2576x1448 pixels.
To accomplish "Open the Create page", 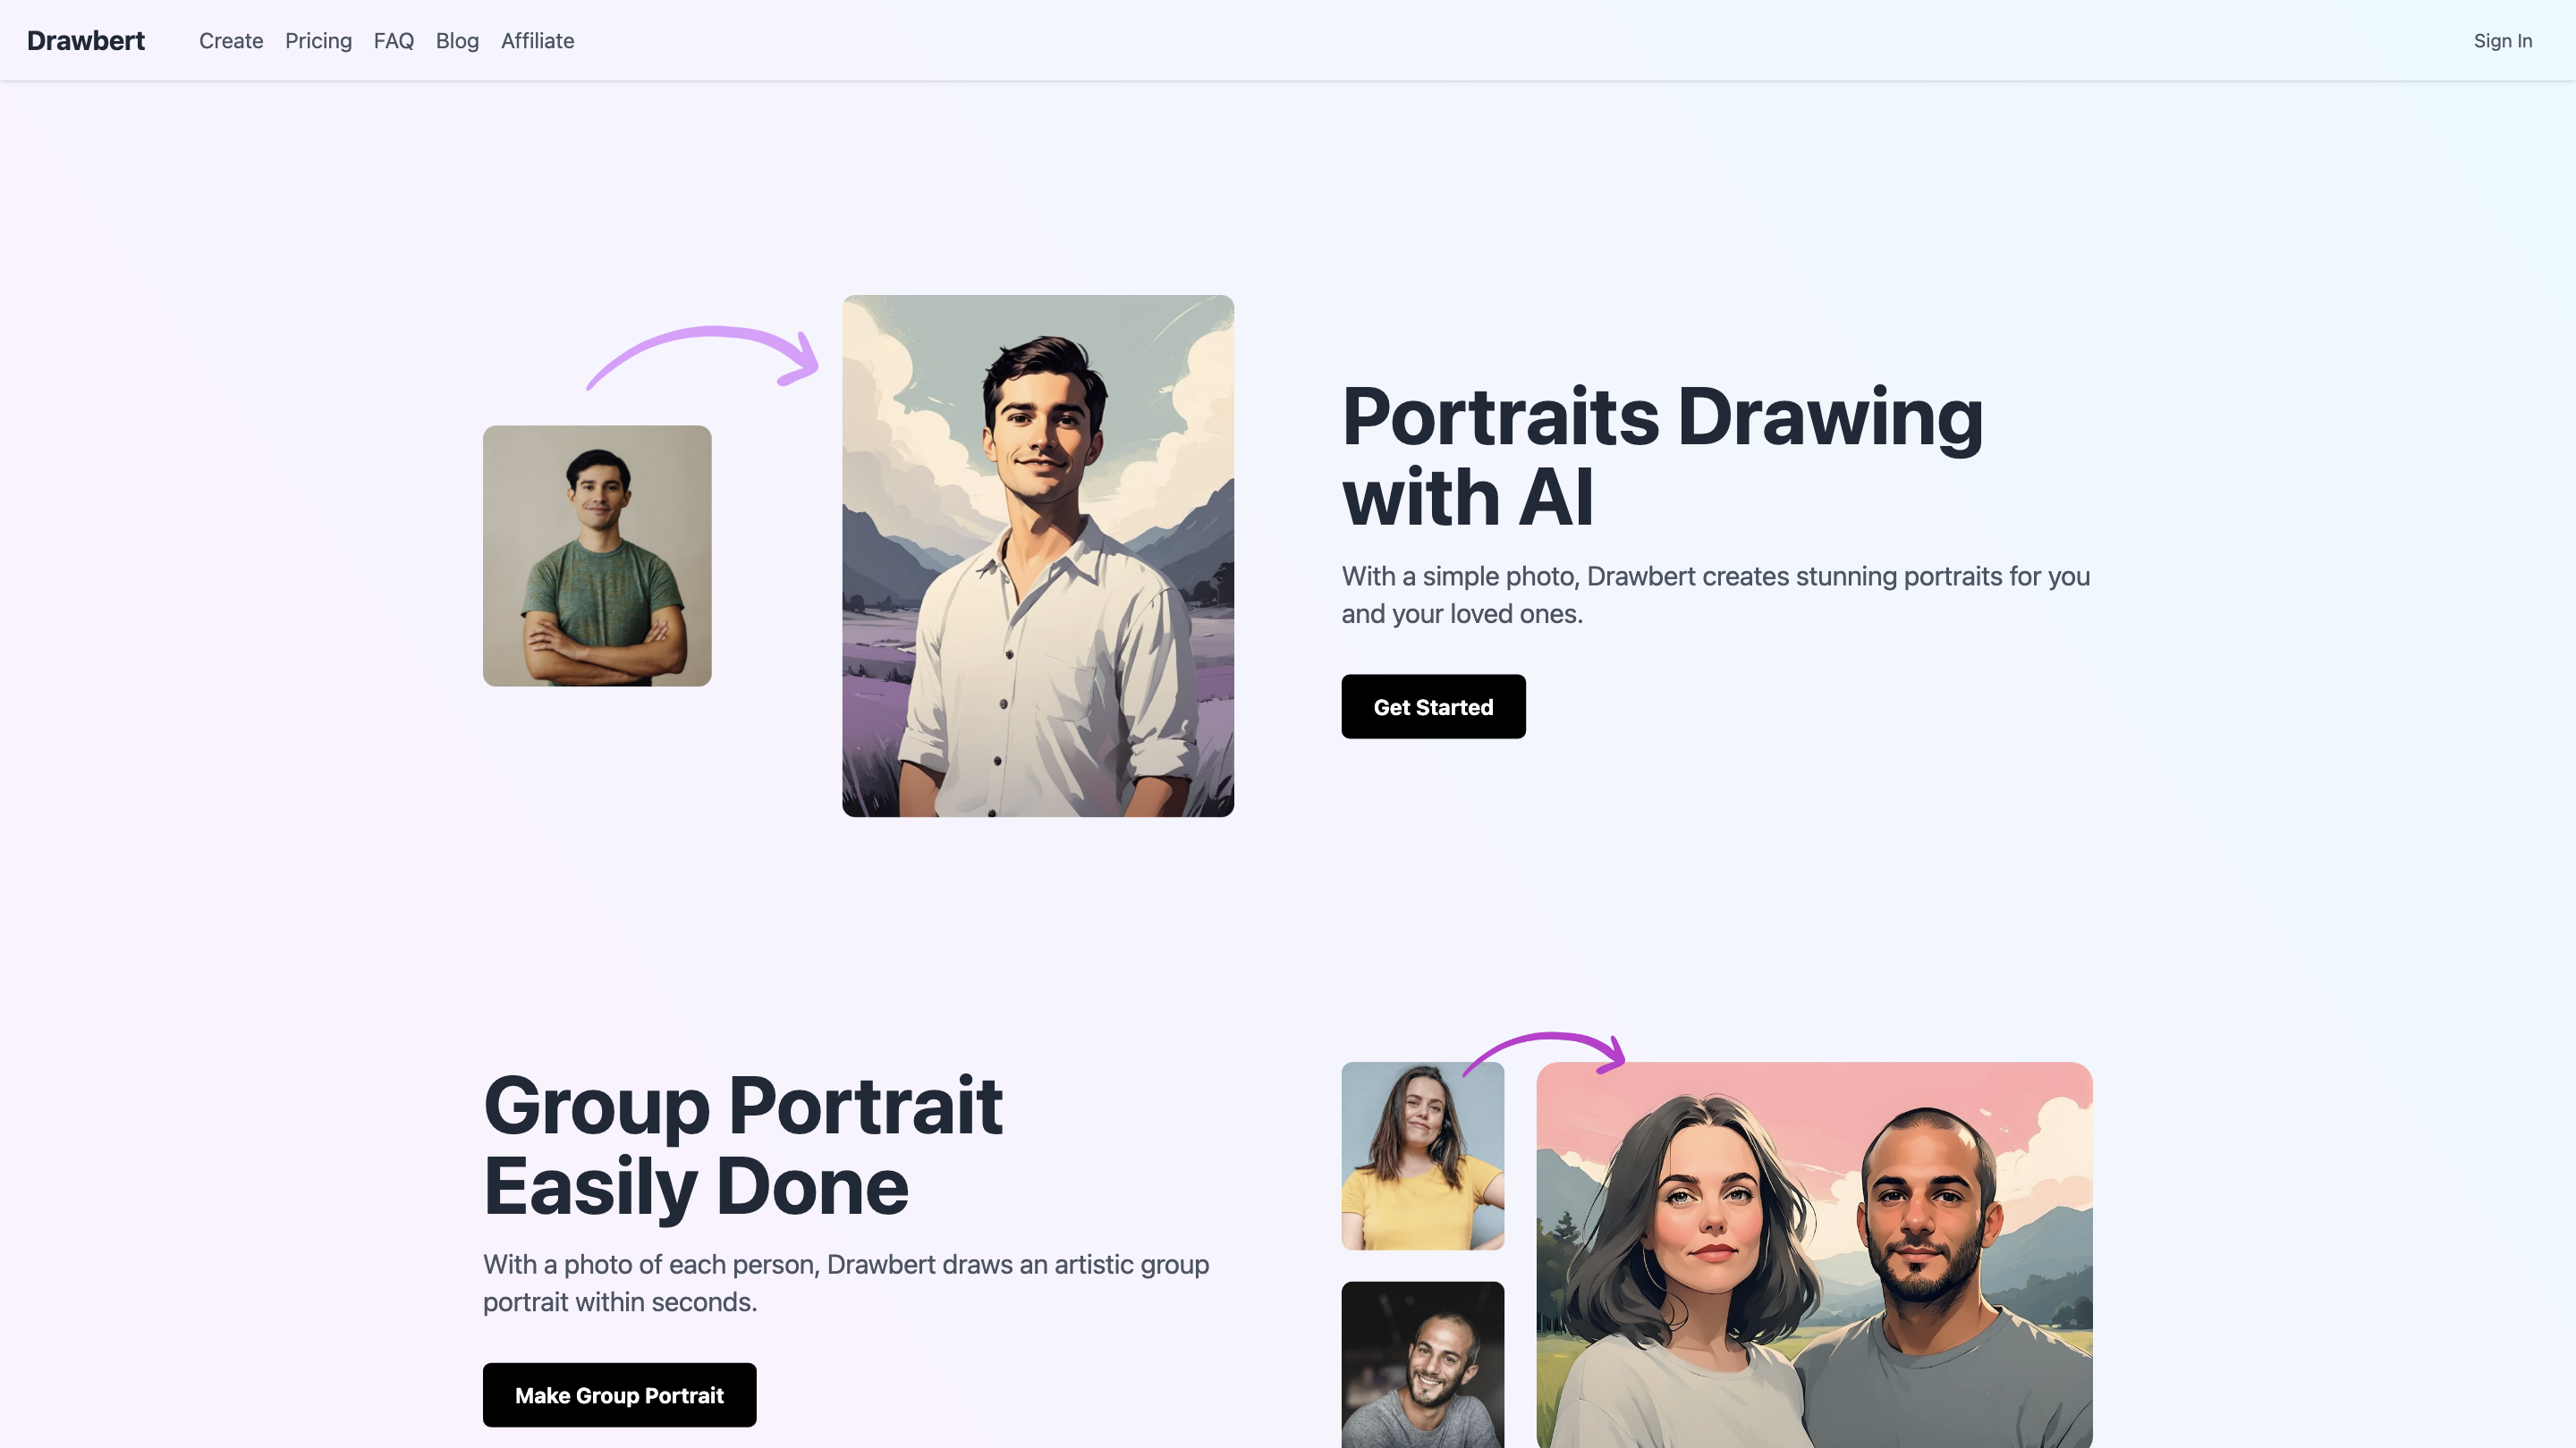I will coord(230,41).
